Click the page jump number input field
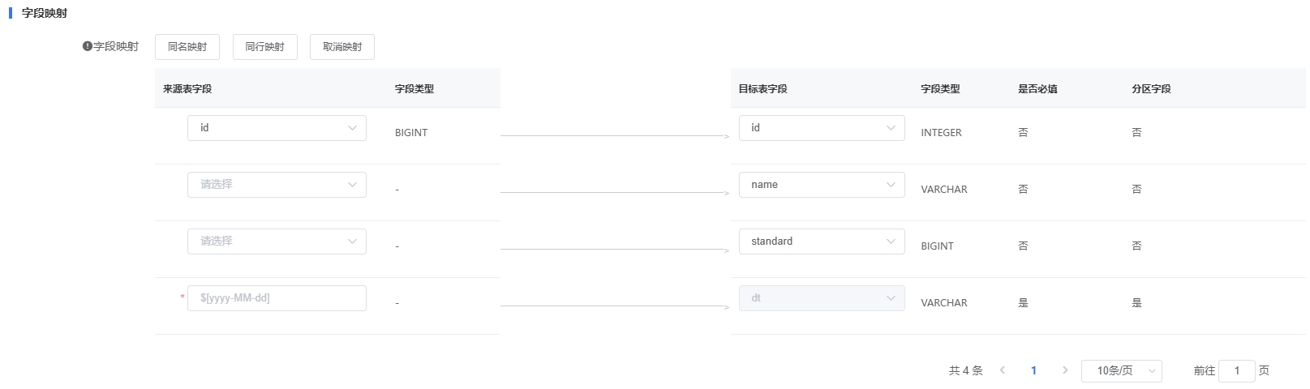 (1237, 370)
